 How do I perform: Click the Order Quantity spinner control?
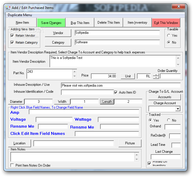click(x=156, y=76)
